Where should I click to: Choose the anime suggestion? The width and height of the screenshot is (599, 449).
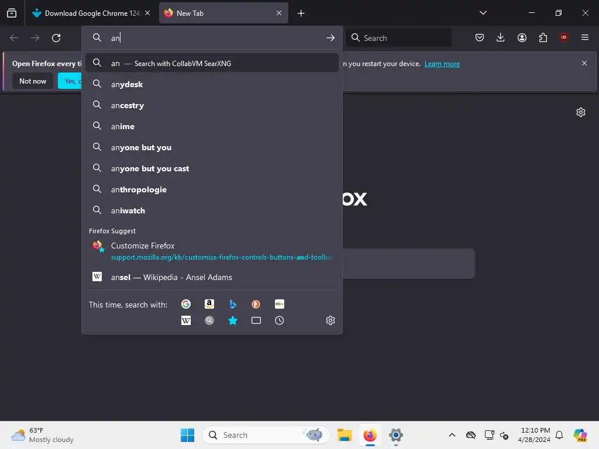212,126
